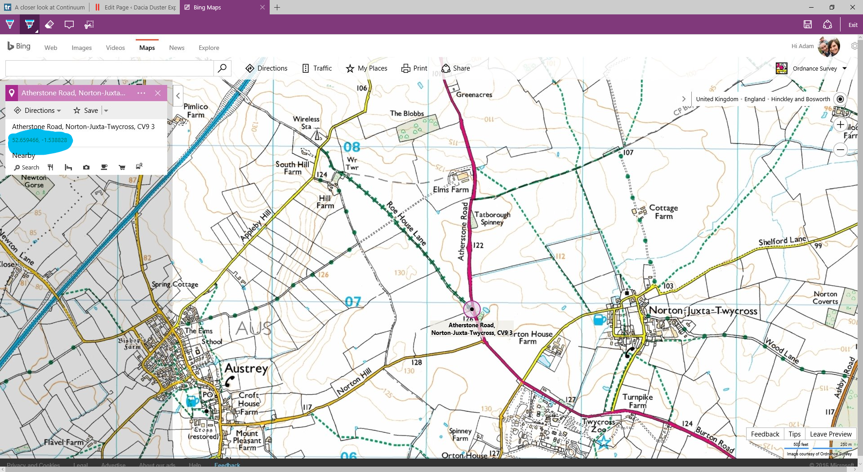Open the Explore tab
This screenshot has height=472, width=863.
209,48
